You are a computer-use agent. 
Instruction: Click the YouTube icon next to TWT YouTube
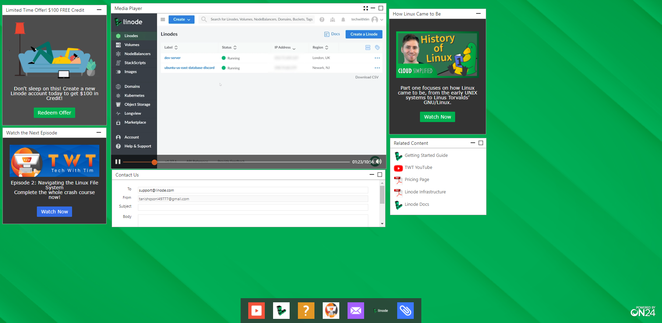click(x=398, y=168)
